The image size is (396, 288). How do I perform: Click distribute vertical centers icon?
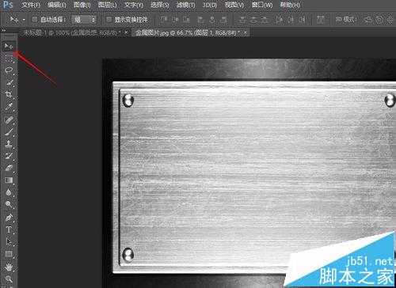253,19
